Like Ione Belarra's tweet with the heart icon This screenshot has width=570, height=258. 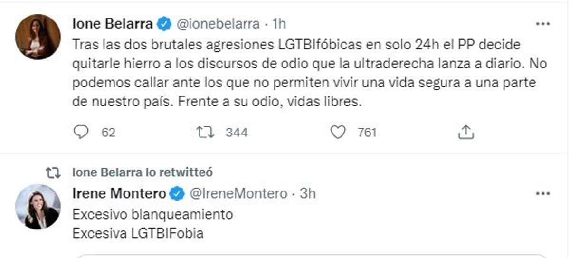(x=338, y=133)
